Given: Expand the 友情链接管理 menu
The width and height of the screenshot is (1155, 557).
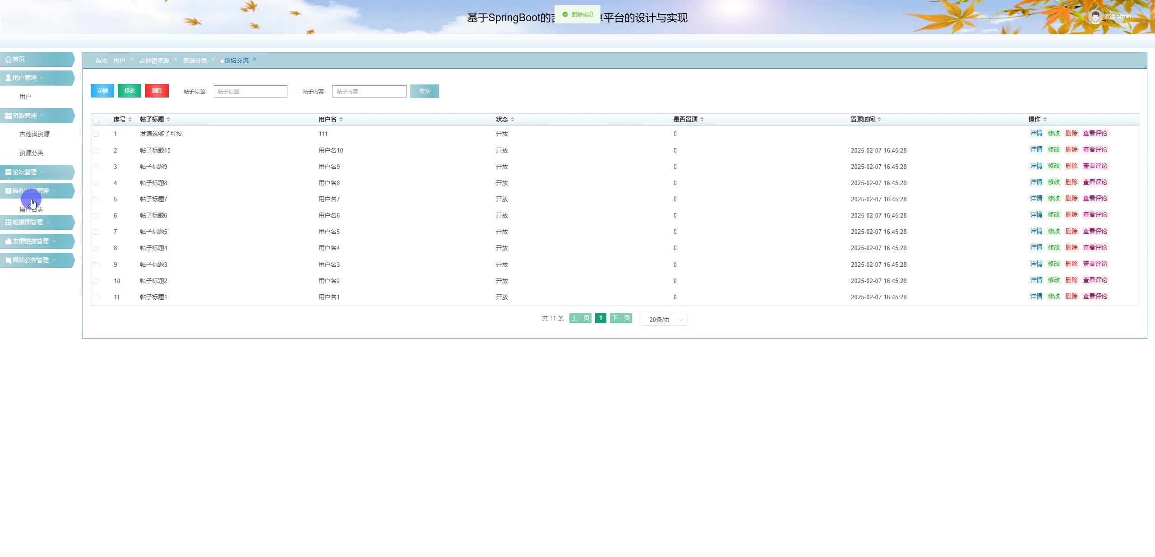Looking at the screenshot, I should tap(31, 241).
